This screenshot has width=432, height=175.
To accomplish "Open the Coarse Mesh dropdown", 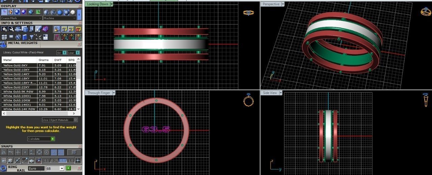I will [21, 18].
